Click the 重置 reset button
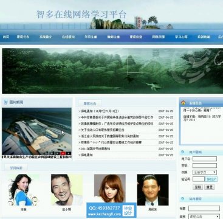223x219 pixels. [209, 187]
